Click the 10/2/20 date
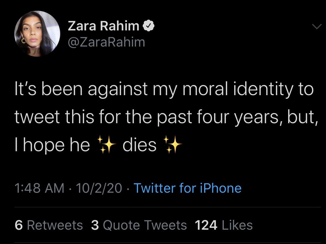The width and height of the screenshot is (326, 244). 99,188
